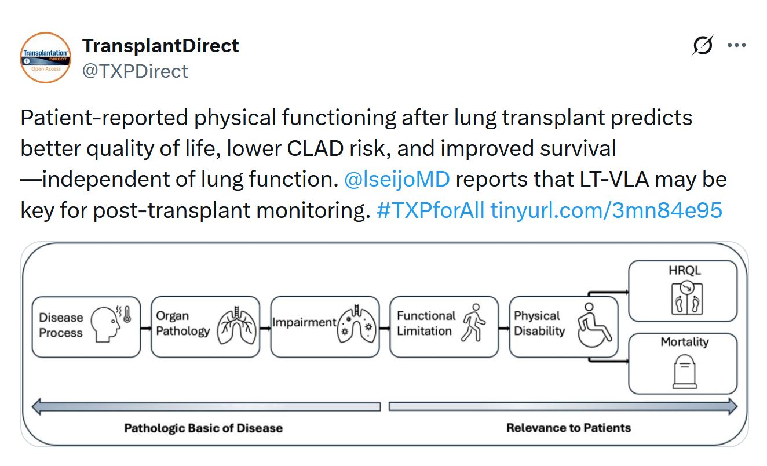Click the Relevance to Patients caption

[x=568, y=428]
